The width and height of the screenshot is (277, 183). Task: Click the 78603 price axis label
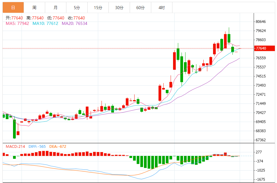coord(261,40)
